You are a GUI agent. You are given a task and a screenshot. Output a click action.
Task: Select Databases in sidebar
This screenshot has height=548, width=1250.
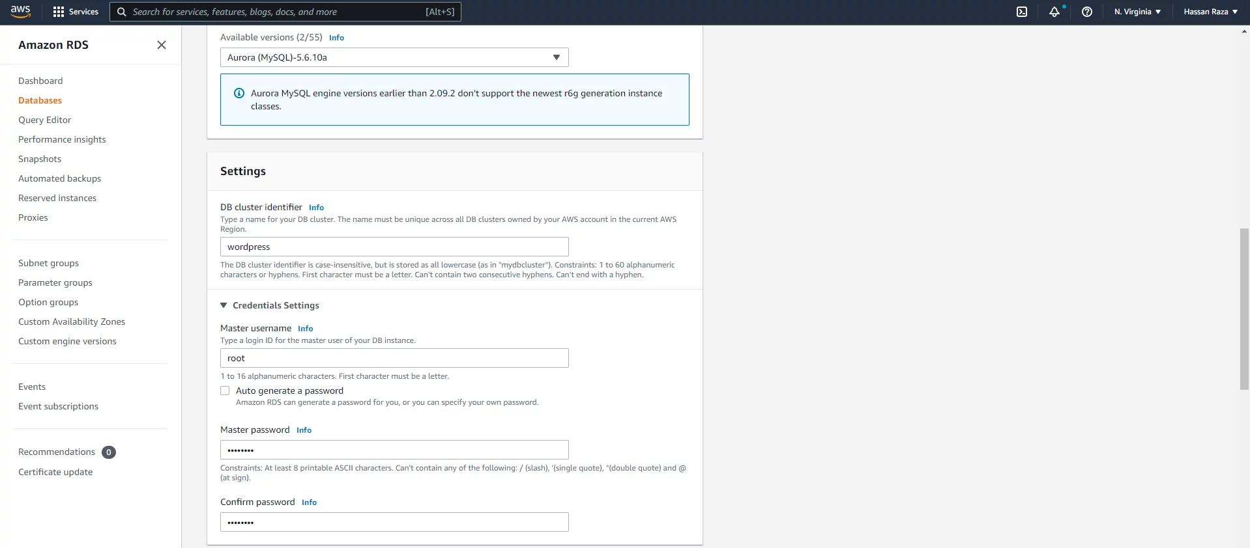pos(40,100)
